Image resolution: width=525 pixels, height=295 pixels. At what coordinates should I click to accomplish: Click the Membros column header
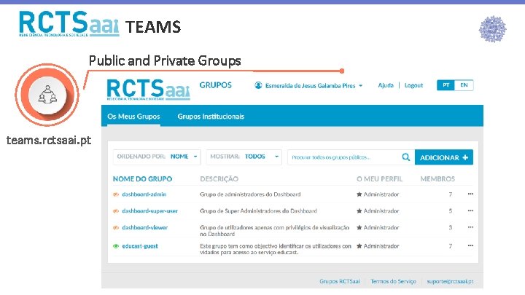437,179
